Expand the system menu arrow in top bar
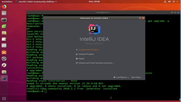The width and height of the screenshot is (181, 102). [x=177, y=2]
